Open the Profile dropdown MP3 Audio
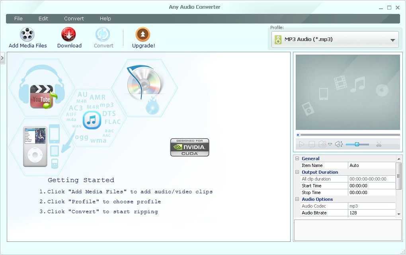The width and height of the screenshot is (406, 255). (335, 40)
